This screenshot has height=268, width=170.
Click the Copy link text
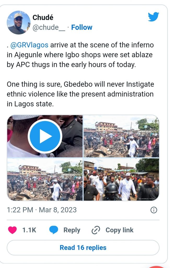(x=119, y=230)
